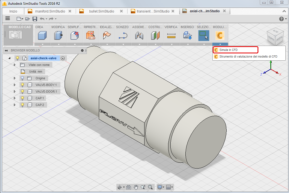Activate axial-check-valve radio button

(x=63, y=58)
